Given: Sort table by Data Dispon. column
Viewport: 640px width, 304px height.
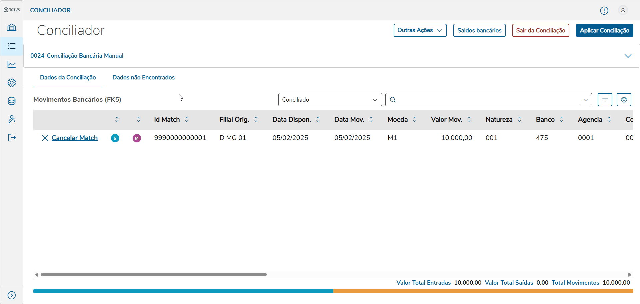Looking at the screenshot, I should click(318, 119).
